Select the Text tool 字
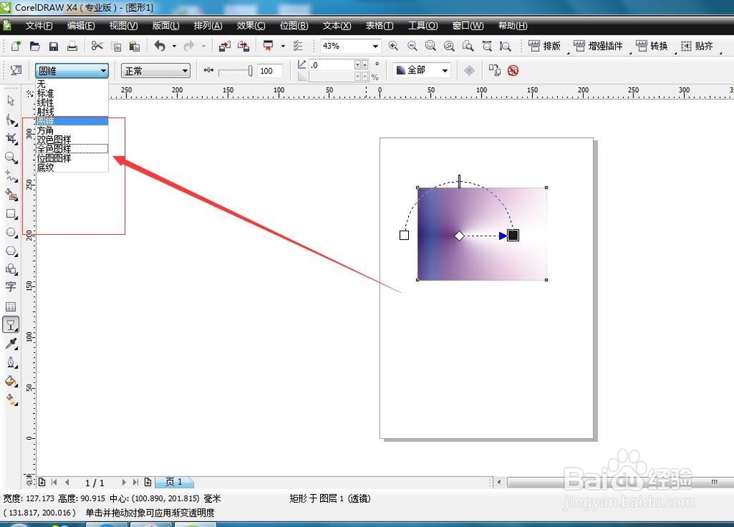734x527 pixels. tap(11, 287)
